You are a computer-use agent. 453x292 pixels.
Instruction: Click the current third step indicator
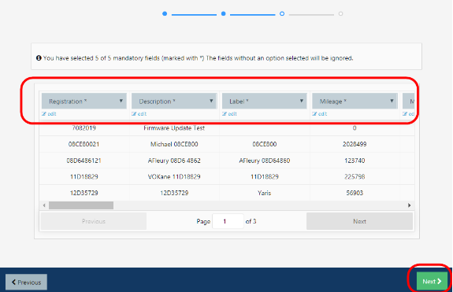[282, 13]
